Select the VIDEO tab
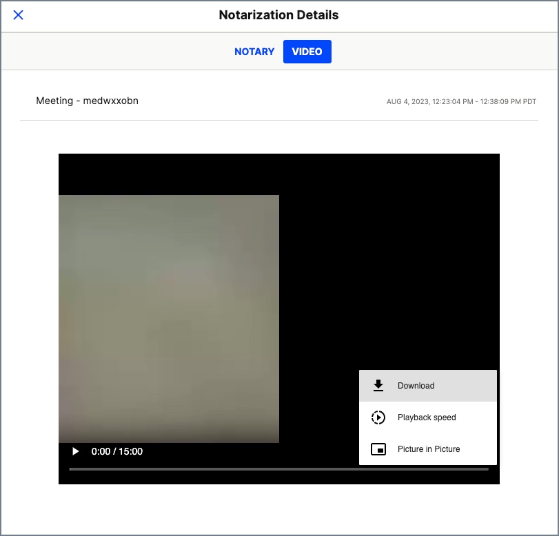 [307, 52]
